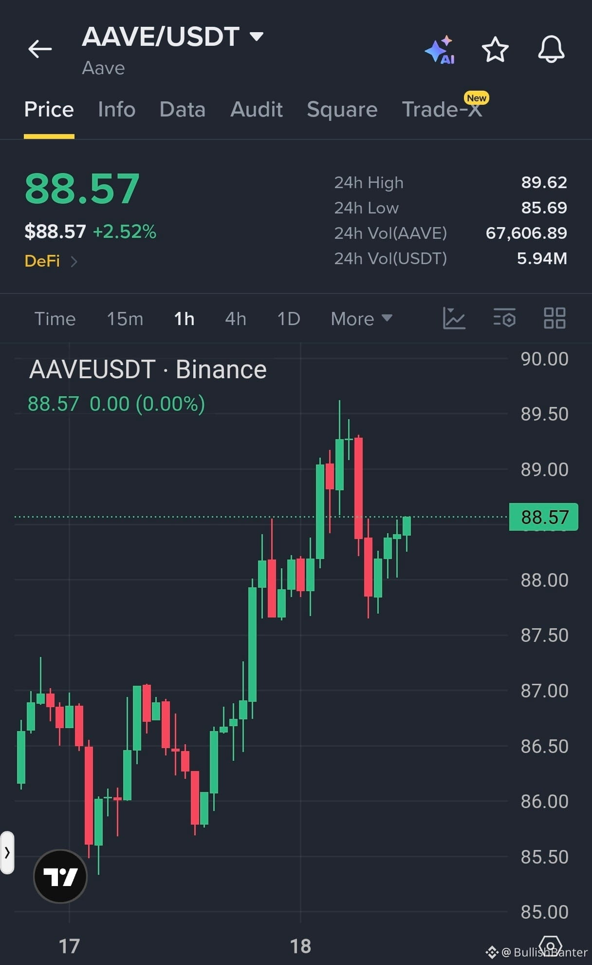
Task: Set a price alert with bell icon
Action: point(551,49)
